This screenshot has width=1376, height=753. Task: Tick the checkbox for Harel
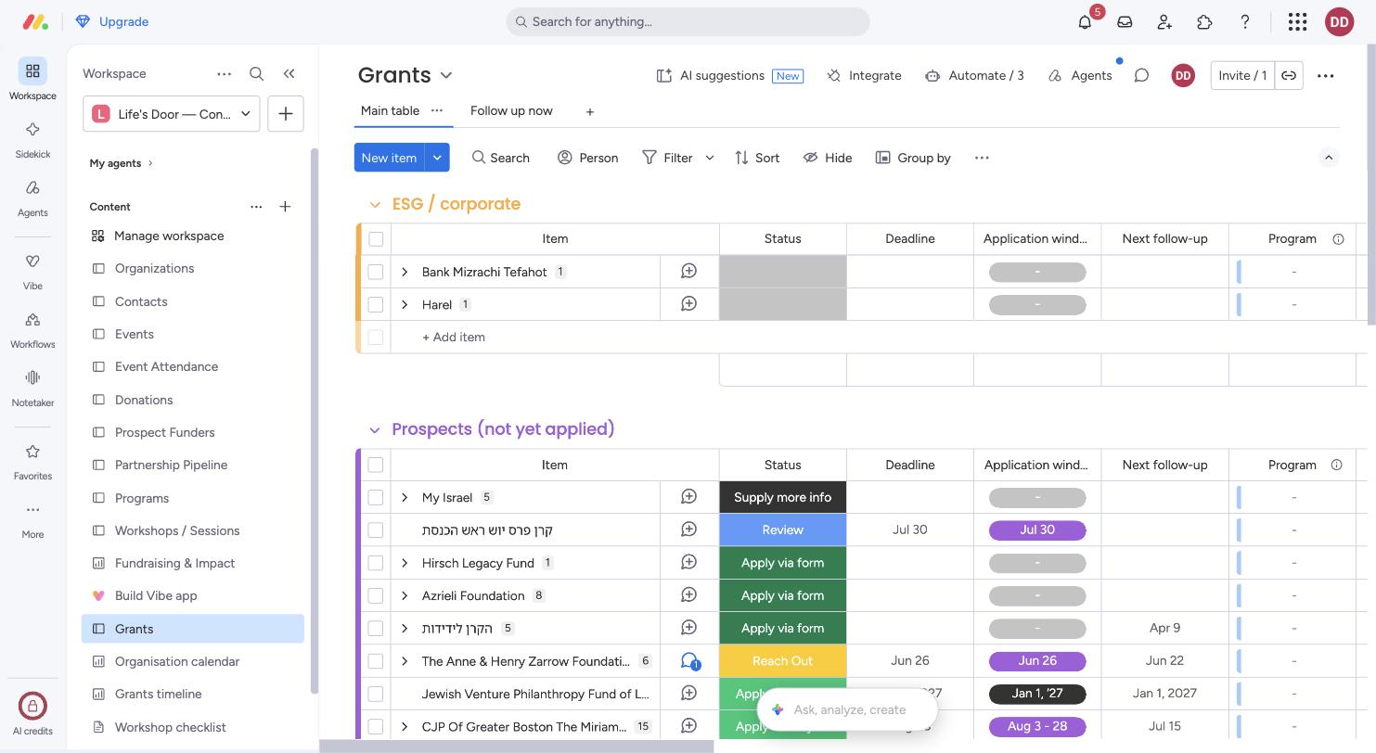click(376, 304)
